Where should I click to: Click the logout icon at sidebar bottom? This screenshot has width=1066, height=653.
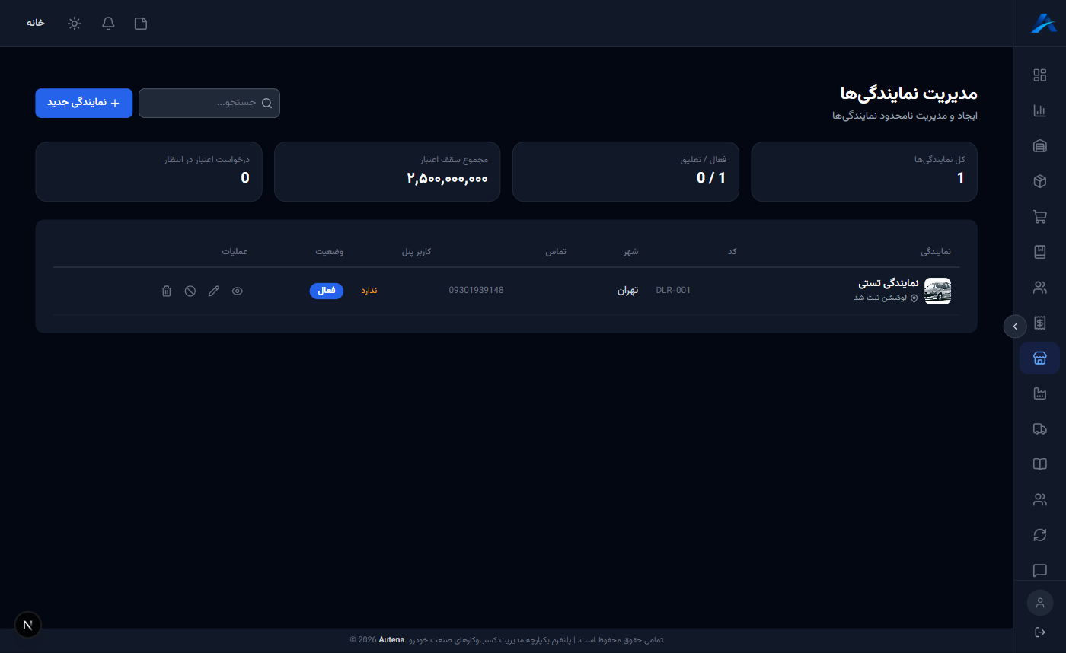point(1039,632)
